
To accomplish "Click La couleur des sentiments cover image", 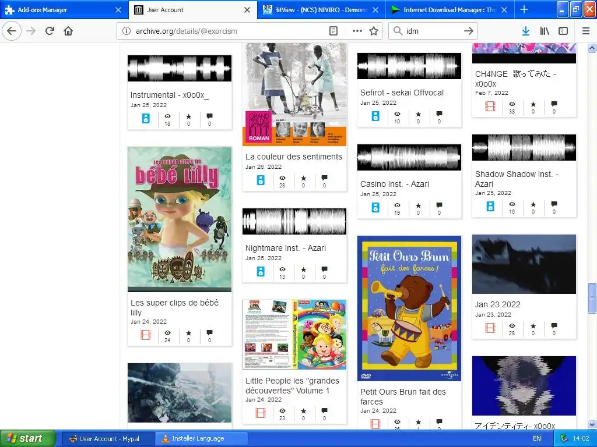I will click(294, 94).
